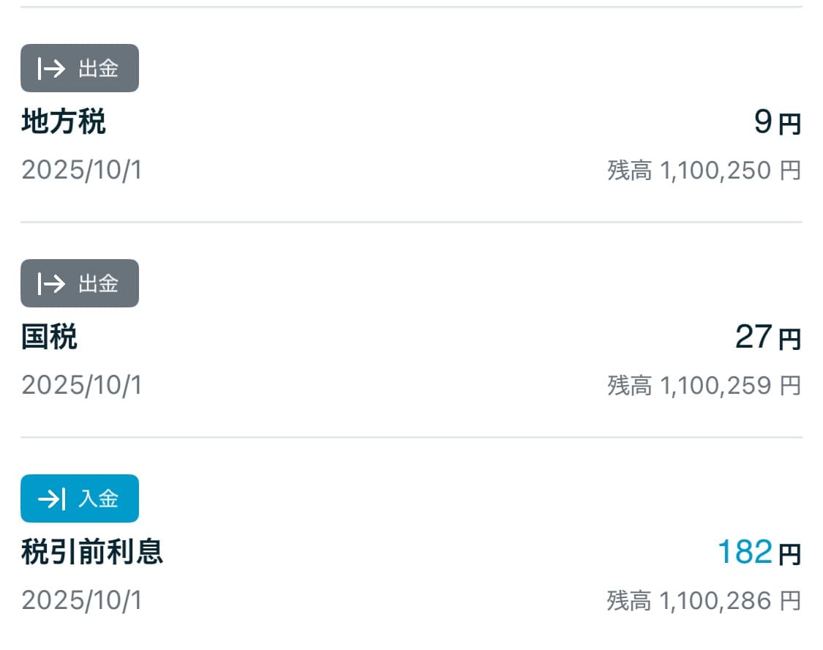823x650 pixels.
Task: Select the 9 円 local tax amount
Action: click(x=763, y=122)
